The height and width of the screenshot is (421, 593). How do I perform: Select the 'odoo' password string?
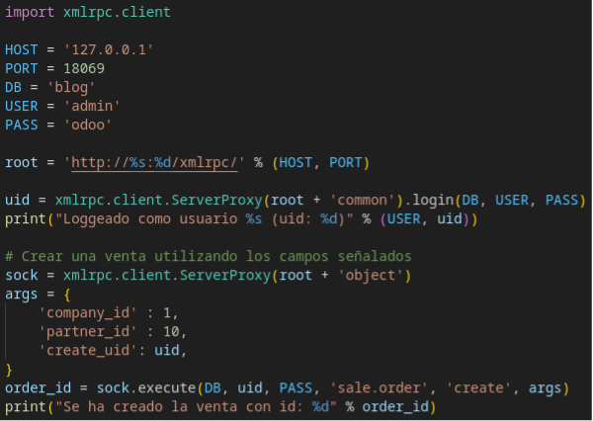88,125
